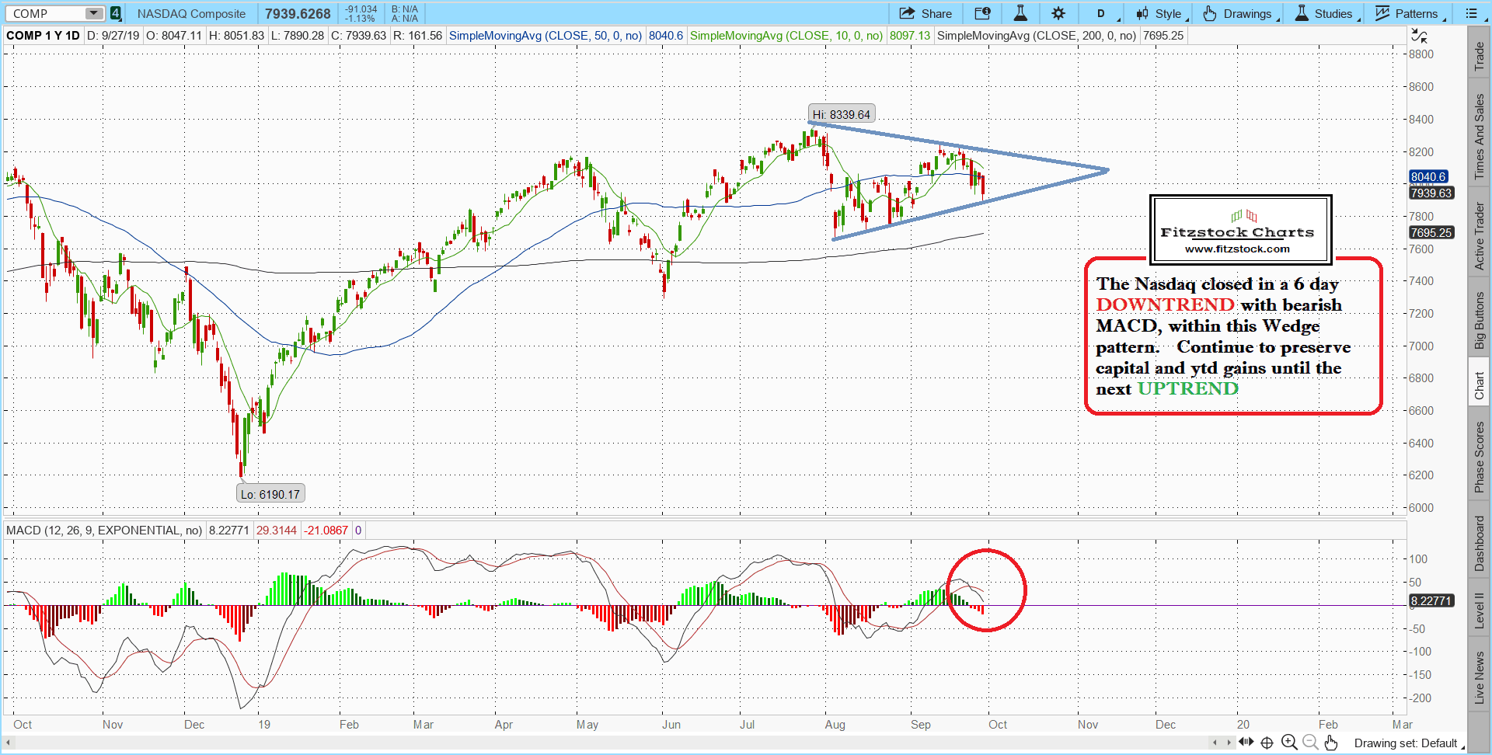The width and height of the screenshot is (1492, 755).
Task: Click the Share chart button
Action: [926, 13]
